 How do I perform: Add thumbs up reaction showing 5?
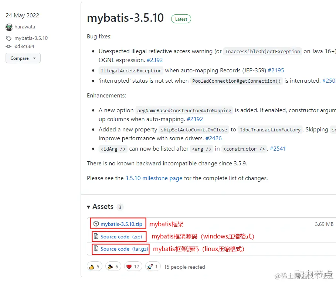[95, 266]
